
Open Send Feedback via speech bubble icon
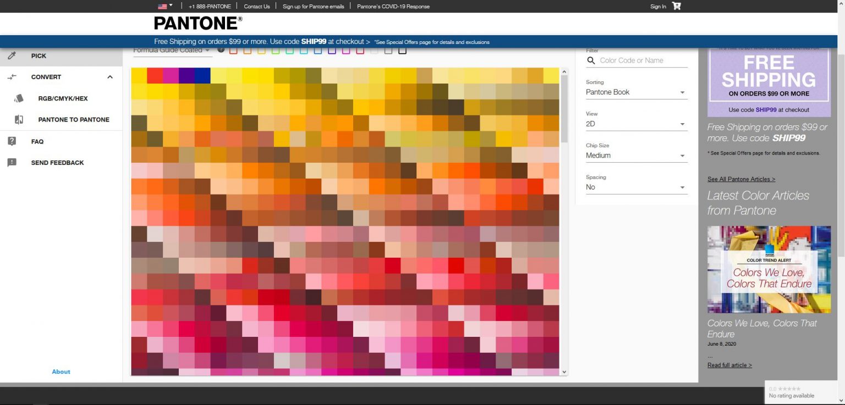tap(12, 162)
